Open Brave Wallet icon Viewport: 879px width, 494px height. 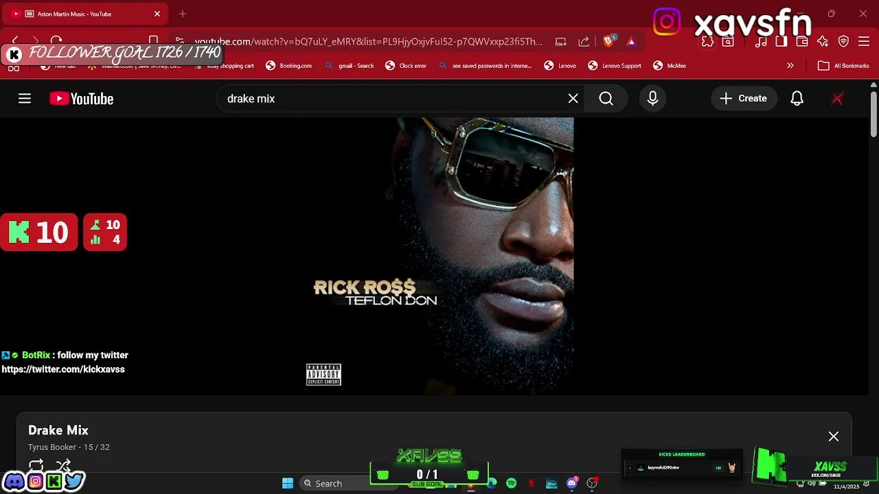point(802,42)
